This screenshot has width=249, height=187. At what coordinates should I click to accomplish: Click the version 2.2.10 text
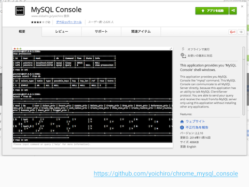tap(191, 133)
